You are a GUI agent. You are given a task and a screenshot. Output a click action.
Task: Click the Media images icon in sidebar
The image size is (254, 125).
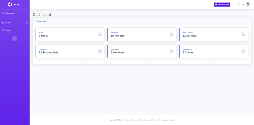[3, 30]
